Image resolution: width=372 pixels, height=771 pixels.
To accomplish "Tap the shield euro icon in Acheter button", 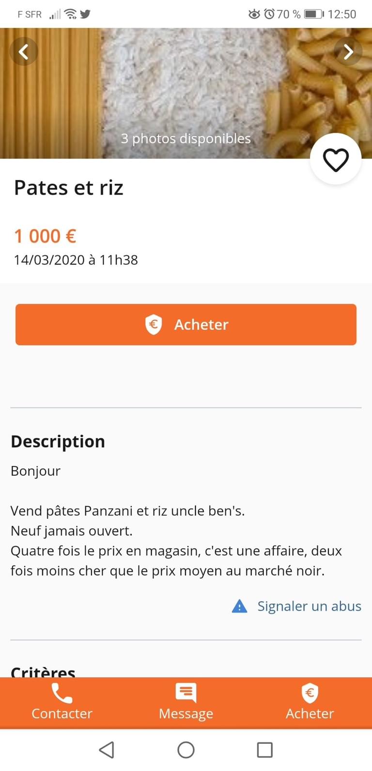I will pos(154,324).
